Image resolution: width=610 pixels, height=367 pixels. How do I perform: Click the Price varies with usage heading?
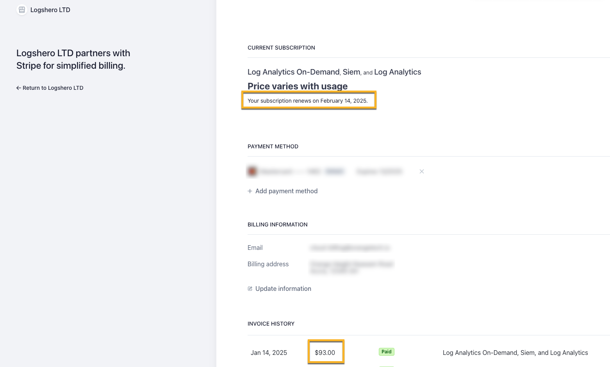[x=298, y=86]
